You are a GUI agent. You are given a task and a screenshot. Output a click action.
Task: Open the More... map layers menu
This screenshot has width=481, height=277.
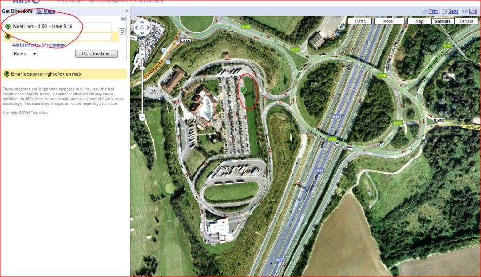point(389,21)
